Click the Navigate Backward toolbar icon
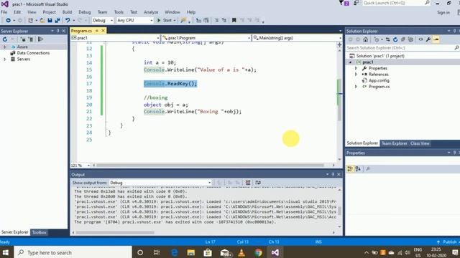 (8, 21)
